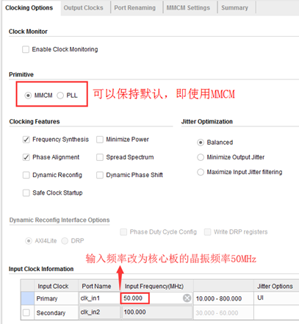Check Write DRP registers option

point(208,232)
